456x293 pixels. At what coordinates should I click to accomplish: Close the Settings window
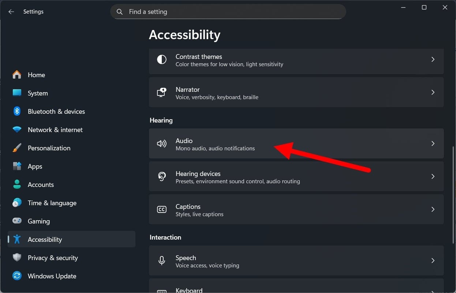coord(445,7)
